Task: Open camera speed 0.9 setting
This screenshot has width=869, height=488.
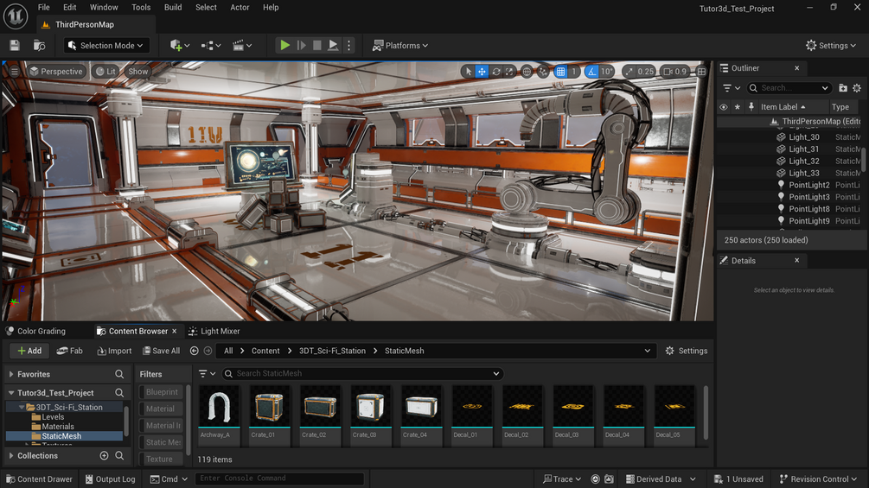Action: (675, 72)
